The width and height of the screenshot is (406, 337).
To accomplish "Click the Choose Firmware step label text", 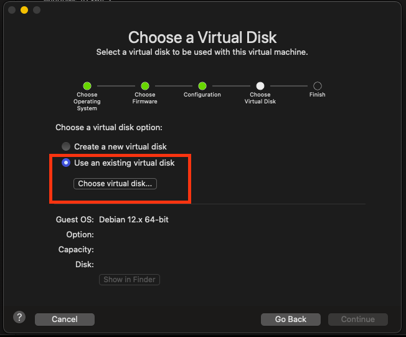I will pos(144,98).
